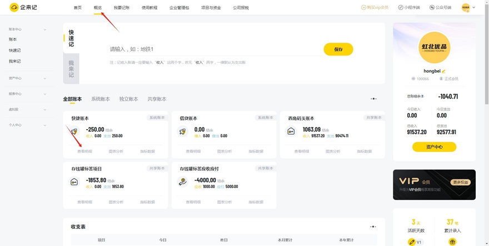Click the 存钱罐标签应收应付 hand-coin icon
The width and height of the screenshot is (489, 246).
(183, 182)
